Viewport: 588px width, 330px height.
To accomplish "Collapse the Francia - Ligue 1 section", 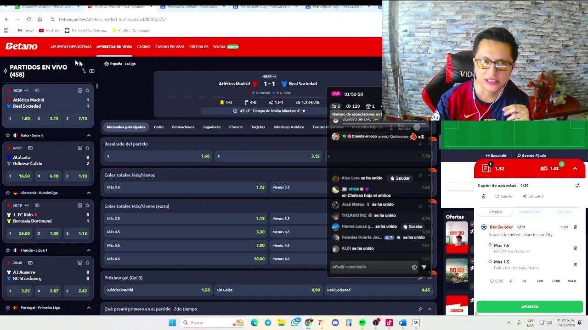I will point(89,250).
